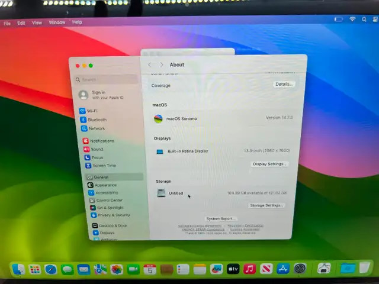Open Bluetooth settings in sidebar
379x284 pixels.
click(94, 120)
